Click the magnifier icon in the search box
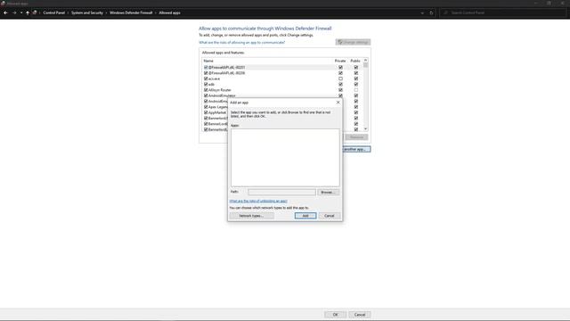This screenshot has height=321, width=570. click(x=445, y=12)
